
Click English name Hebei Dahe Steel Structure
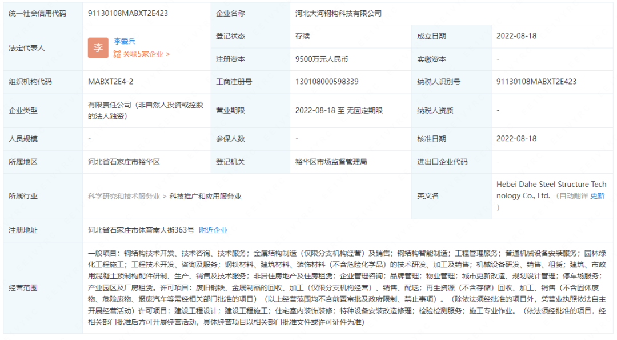551,190
